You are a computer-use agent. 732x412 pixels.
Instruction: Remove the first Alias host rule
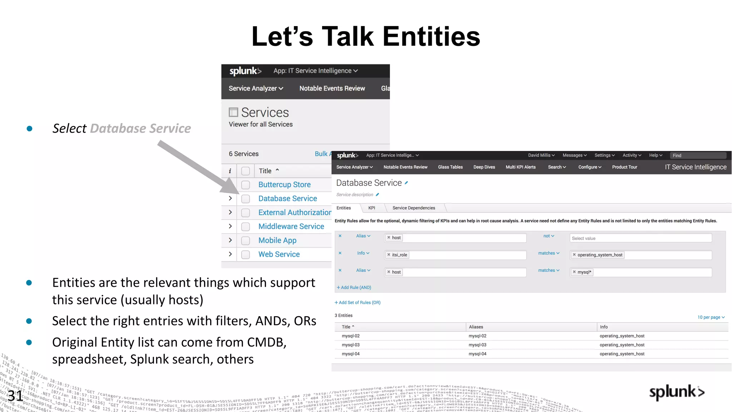click(x=340, y=236)
